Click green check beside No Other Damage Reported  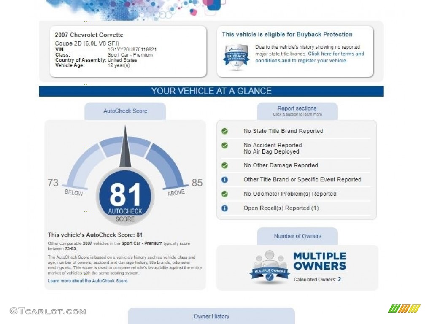click(x=224, y=165)
